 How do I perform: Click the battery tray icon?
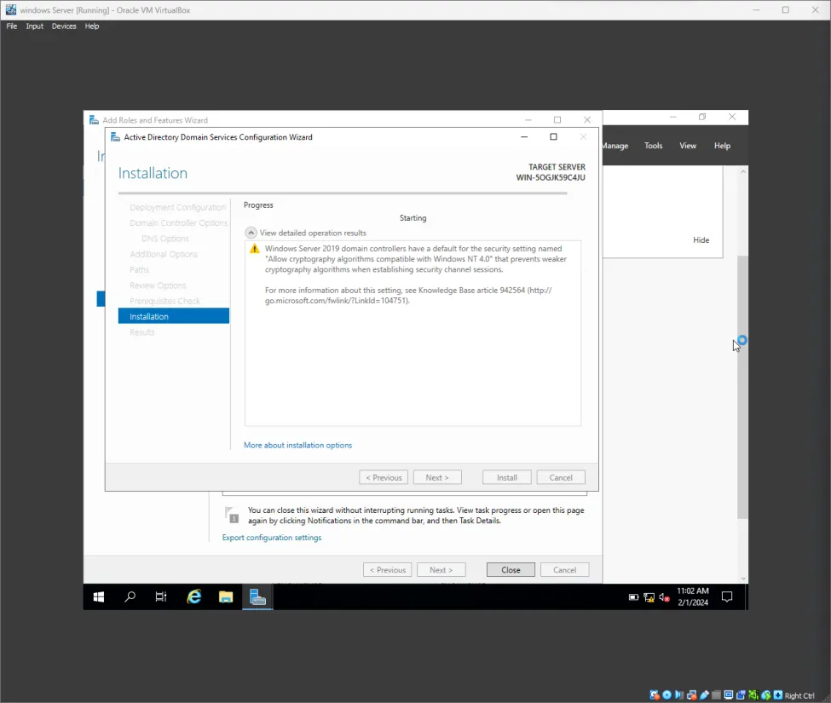[633, 597]
